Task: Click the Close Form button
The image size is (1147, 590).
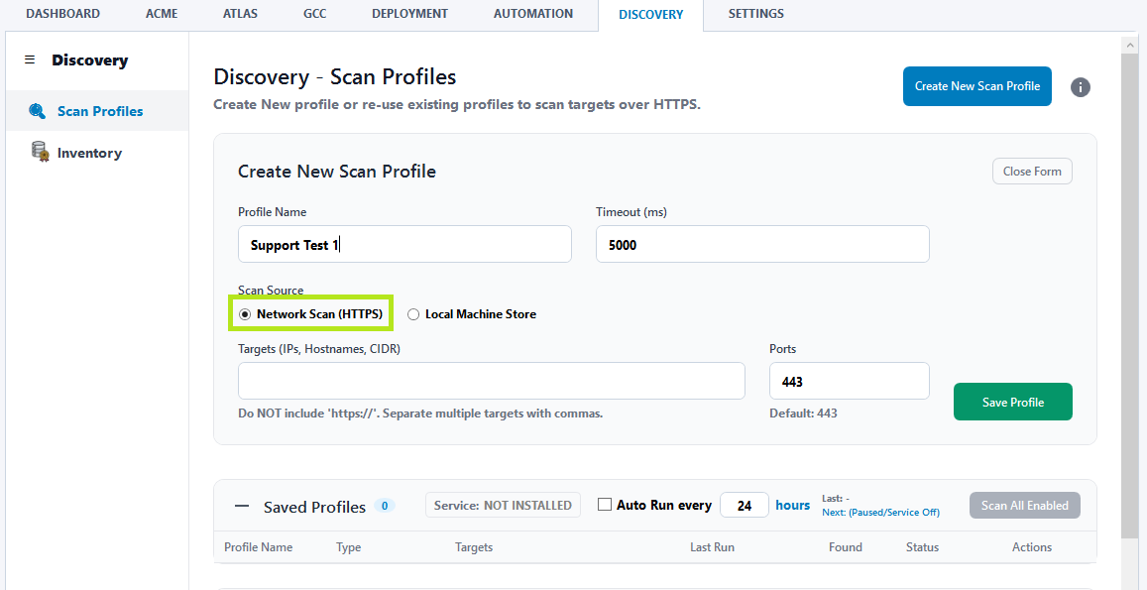Action: pyautogui.click(x=1031, y=172)
